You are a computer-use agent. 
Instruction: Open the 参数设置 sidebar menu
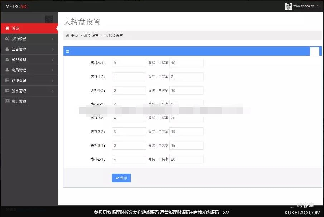coord(29,39)
